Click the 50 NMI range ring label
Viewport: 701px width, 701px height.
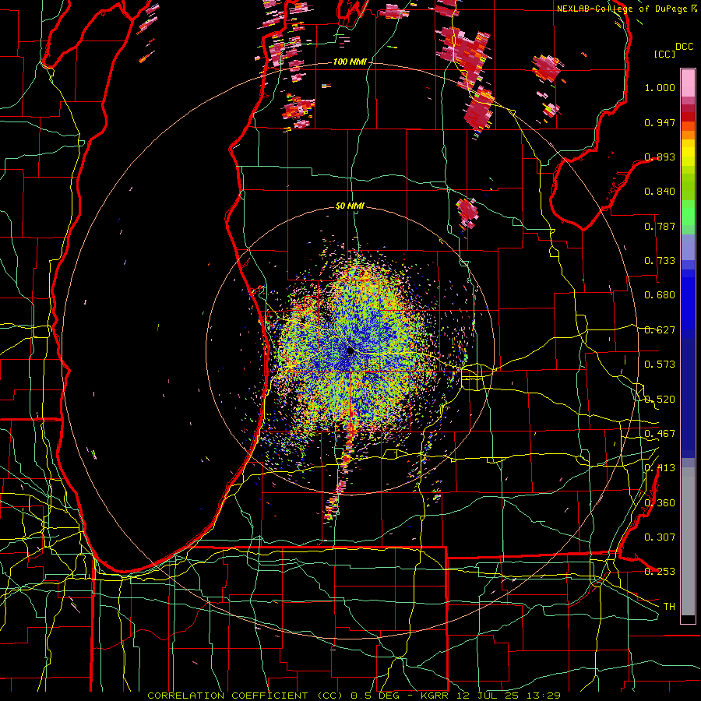point(350,206)
